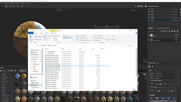This screenshot has height=102, width=181.
Task: Toggle visibility of texture set 1001
Action: coord(149,12)
